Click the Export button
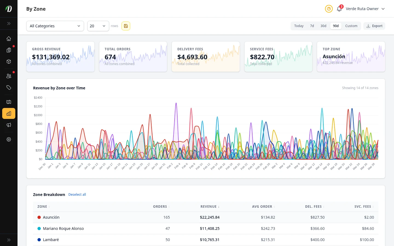The image size is (394, 246). 374,26
